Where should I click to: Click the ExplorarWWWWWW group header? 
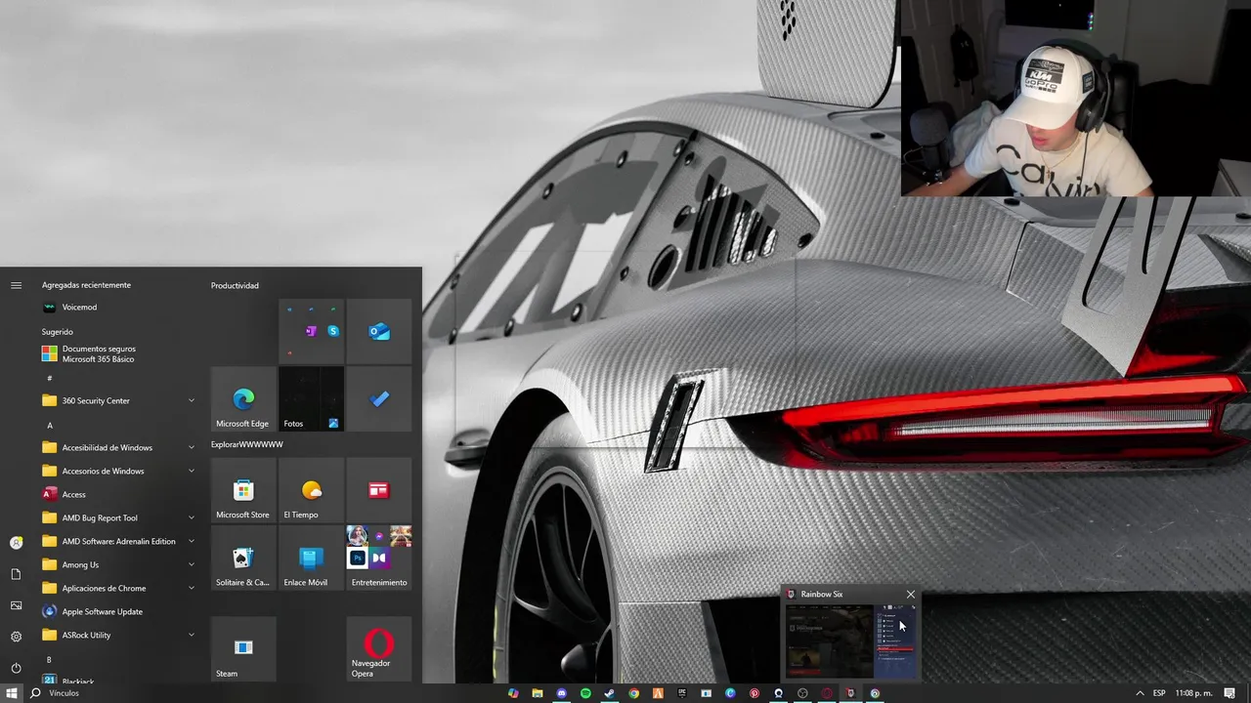pyautogui.click(x=247, y=444)
